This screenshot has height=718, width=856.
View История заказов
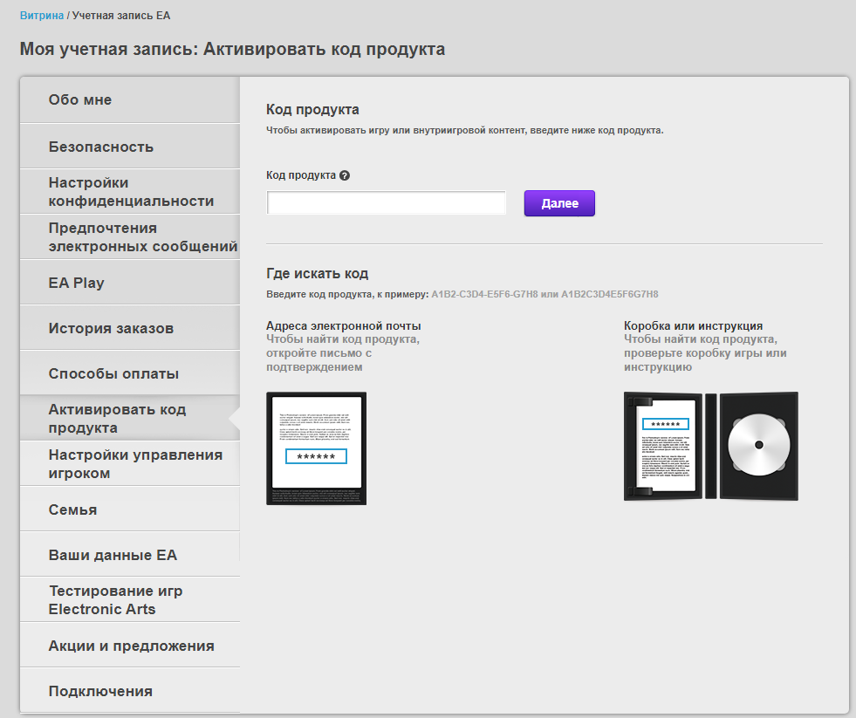130,328
